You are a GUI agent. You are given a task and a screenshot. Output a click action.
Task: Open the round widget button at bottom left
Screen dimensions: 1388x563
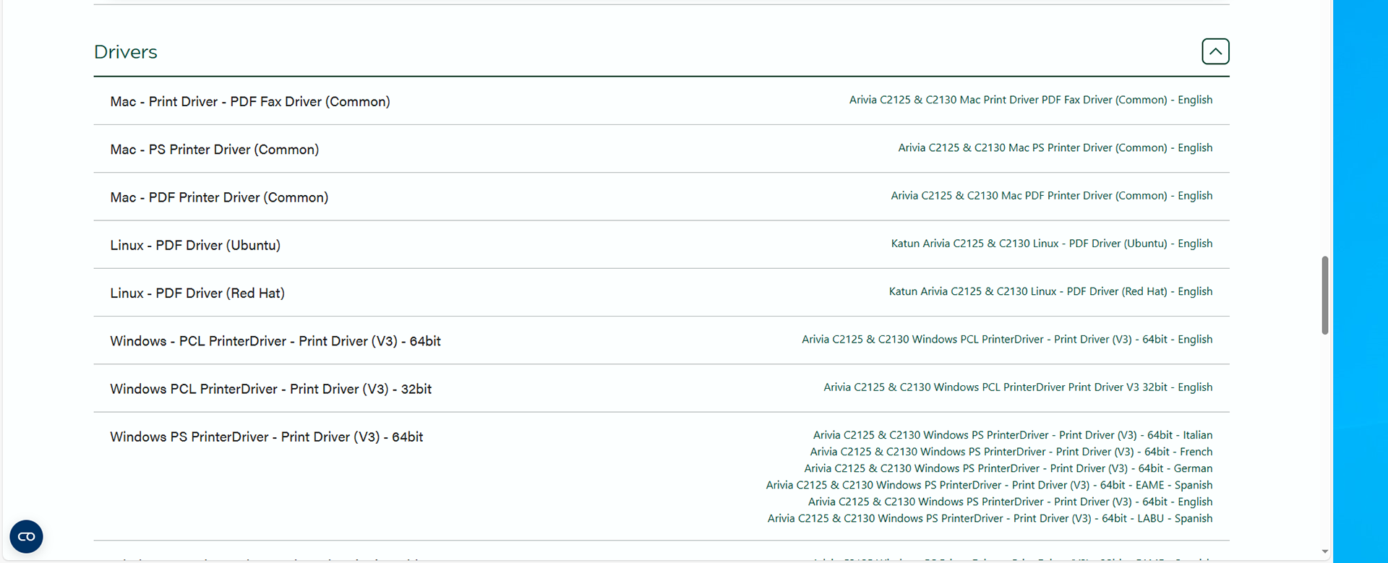tap(26, 536)
